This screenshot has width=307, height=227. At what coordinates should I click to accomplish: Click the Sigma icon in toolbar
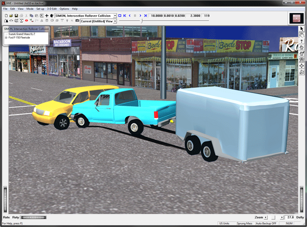21,21
